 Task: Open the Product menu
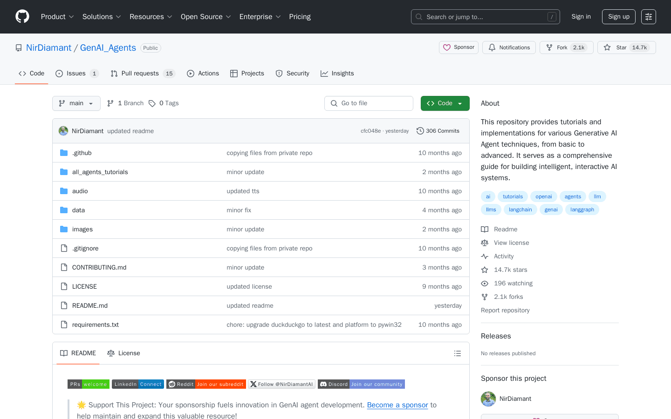(57, 17)
